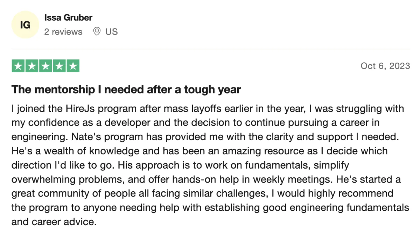
Task: Select the fifth green star
Action: (73, 66)
